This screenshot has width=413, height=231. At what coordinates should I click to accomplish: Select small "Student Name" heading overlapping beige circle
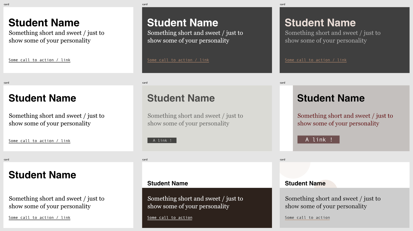[x=305, y=183]
